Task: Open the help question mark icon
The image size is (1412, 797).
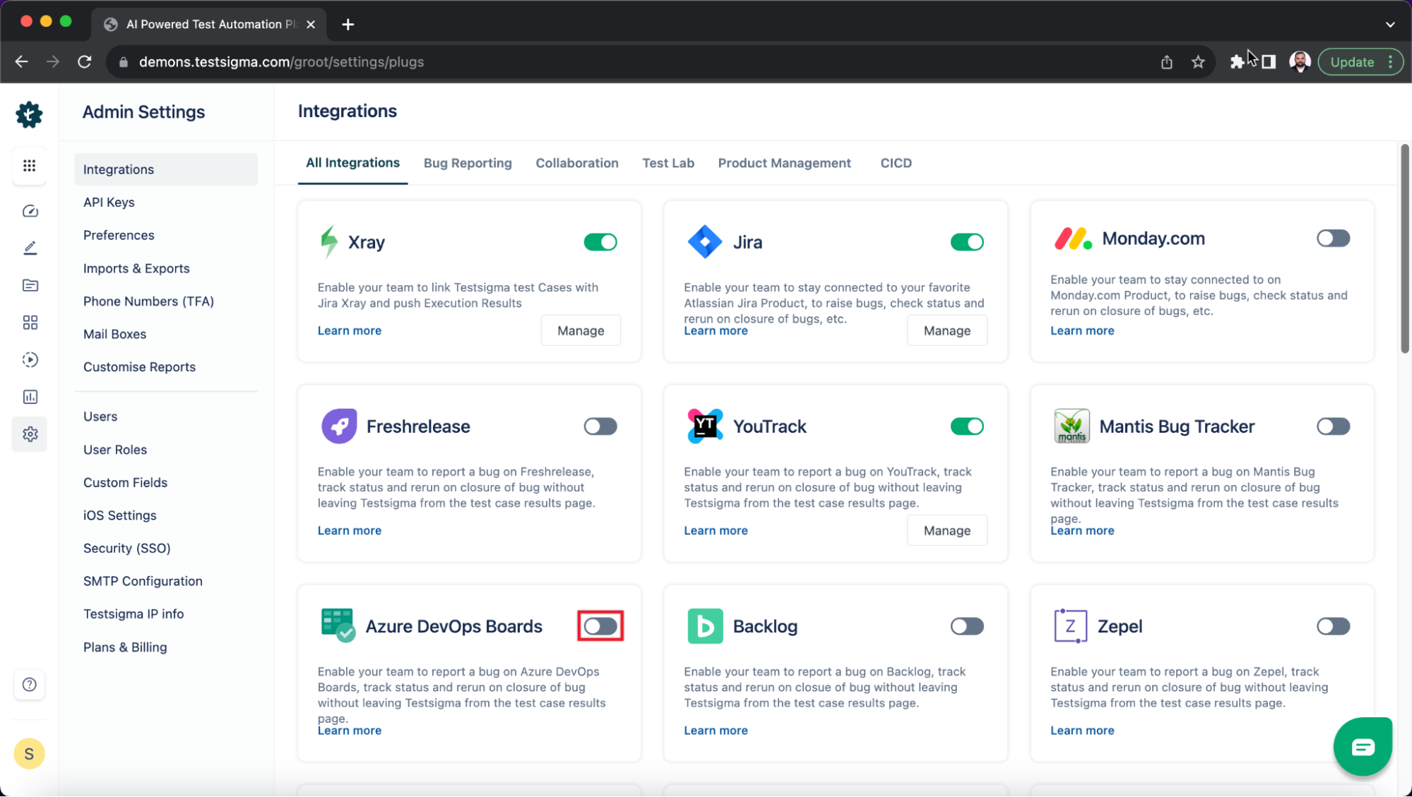Action: [29, 684]
